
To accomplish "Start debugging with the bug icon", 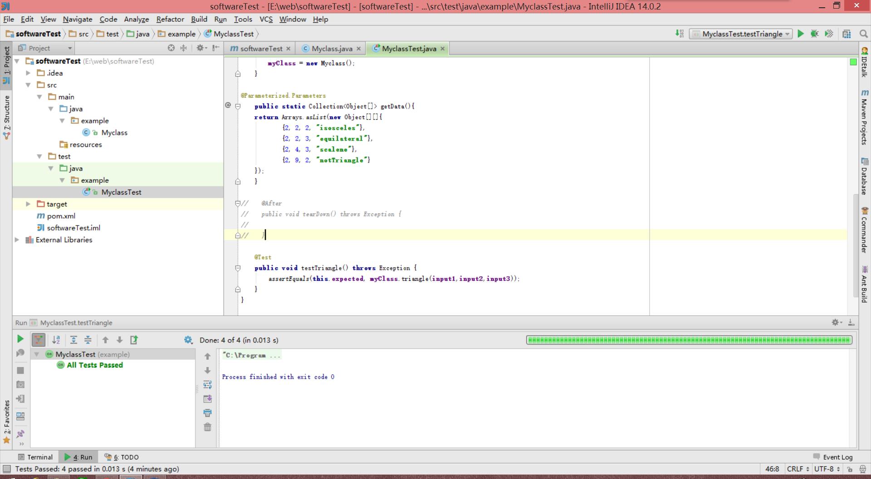I will point(815,34).
